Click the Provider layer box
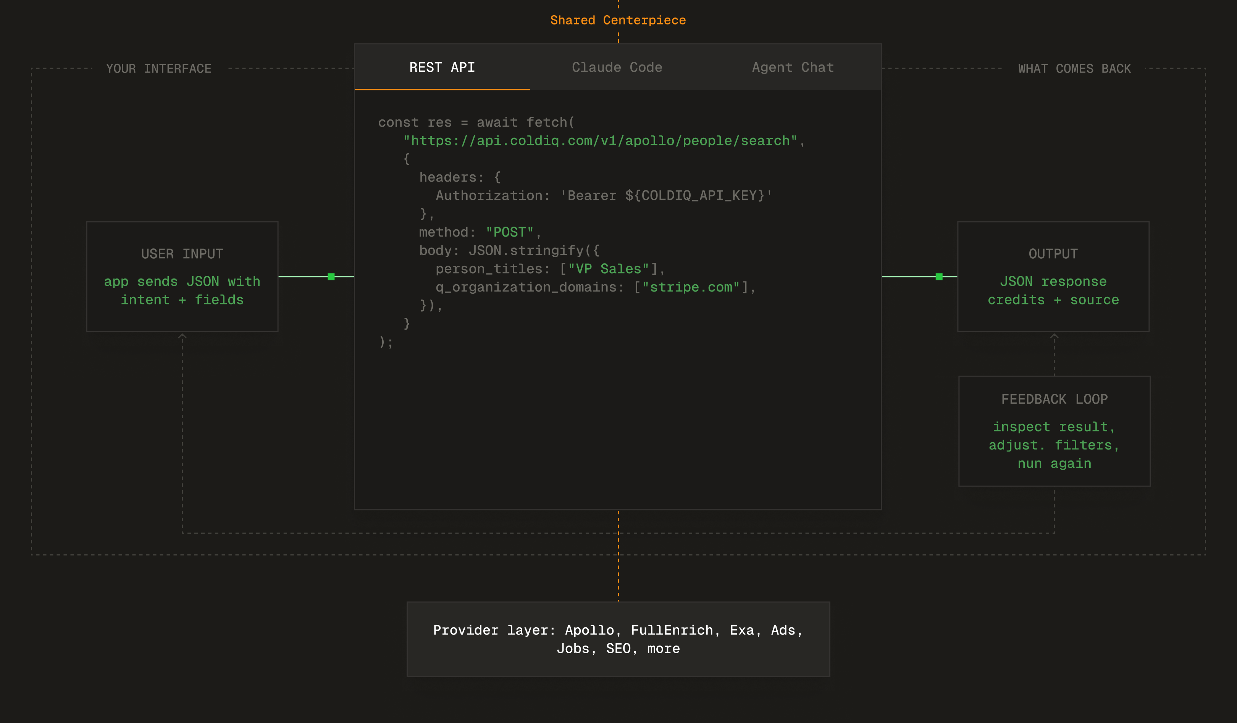 tap(618, 639)
